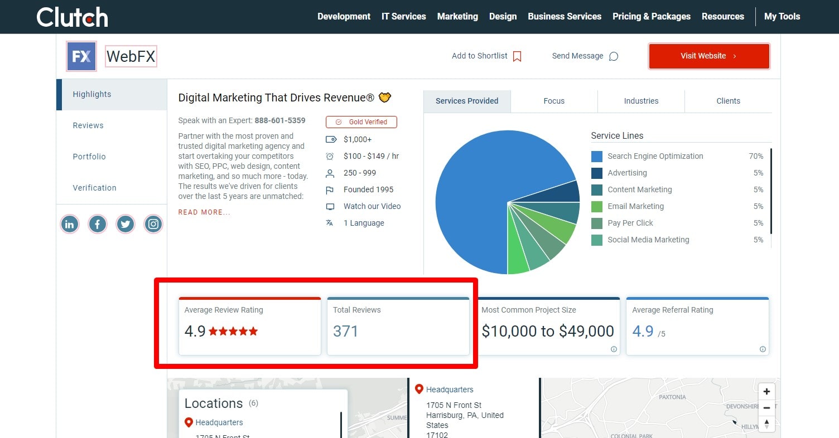This screenshot has height=438, width=839.
Task: Click the Headquarters link in Locations panel
Action: [219, 422]
